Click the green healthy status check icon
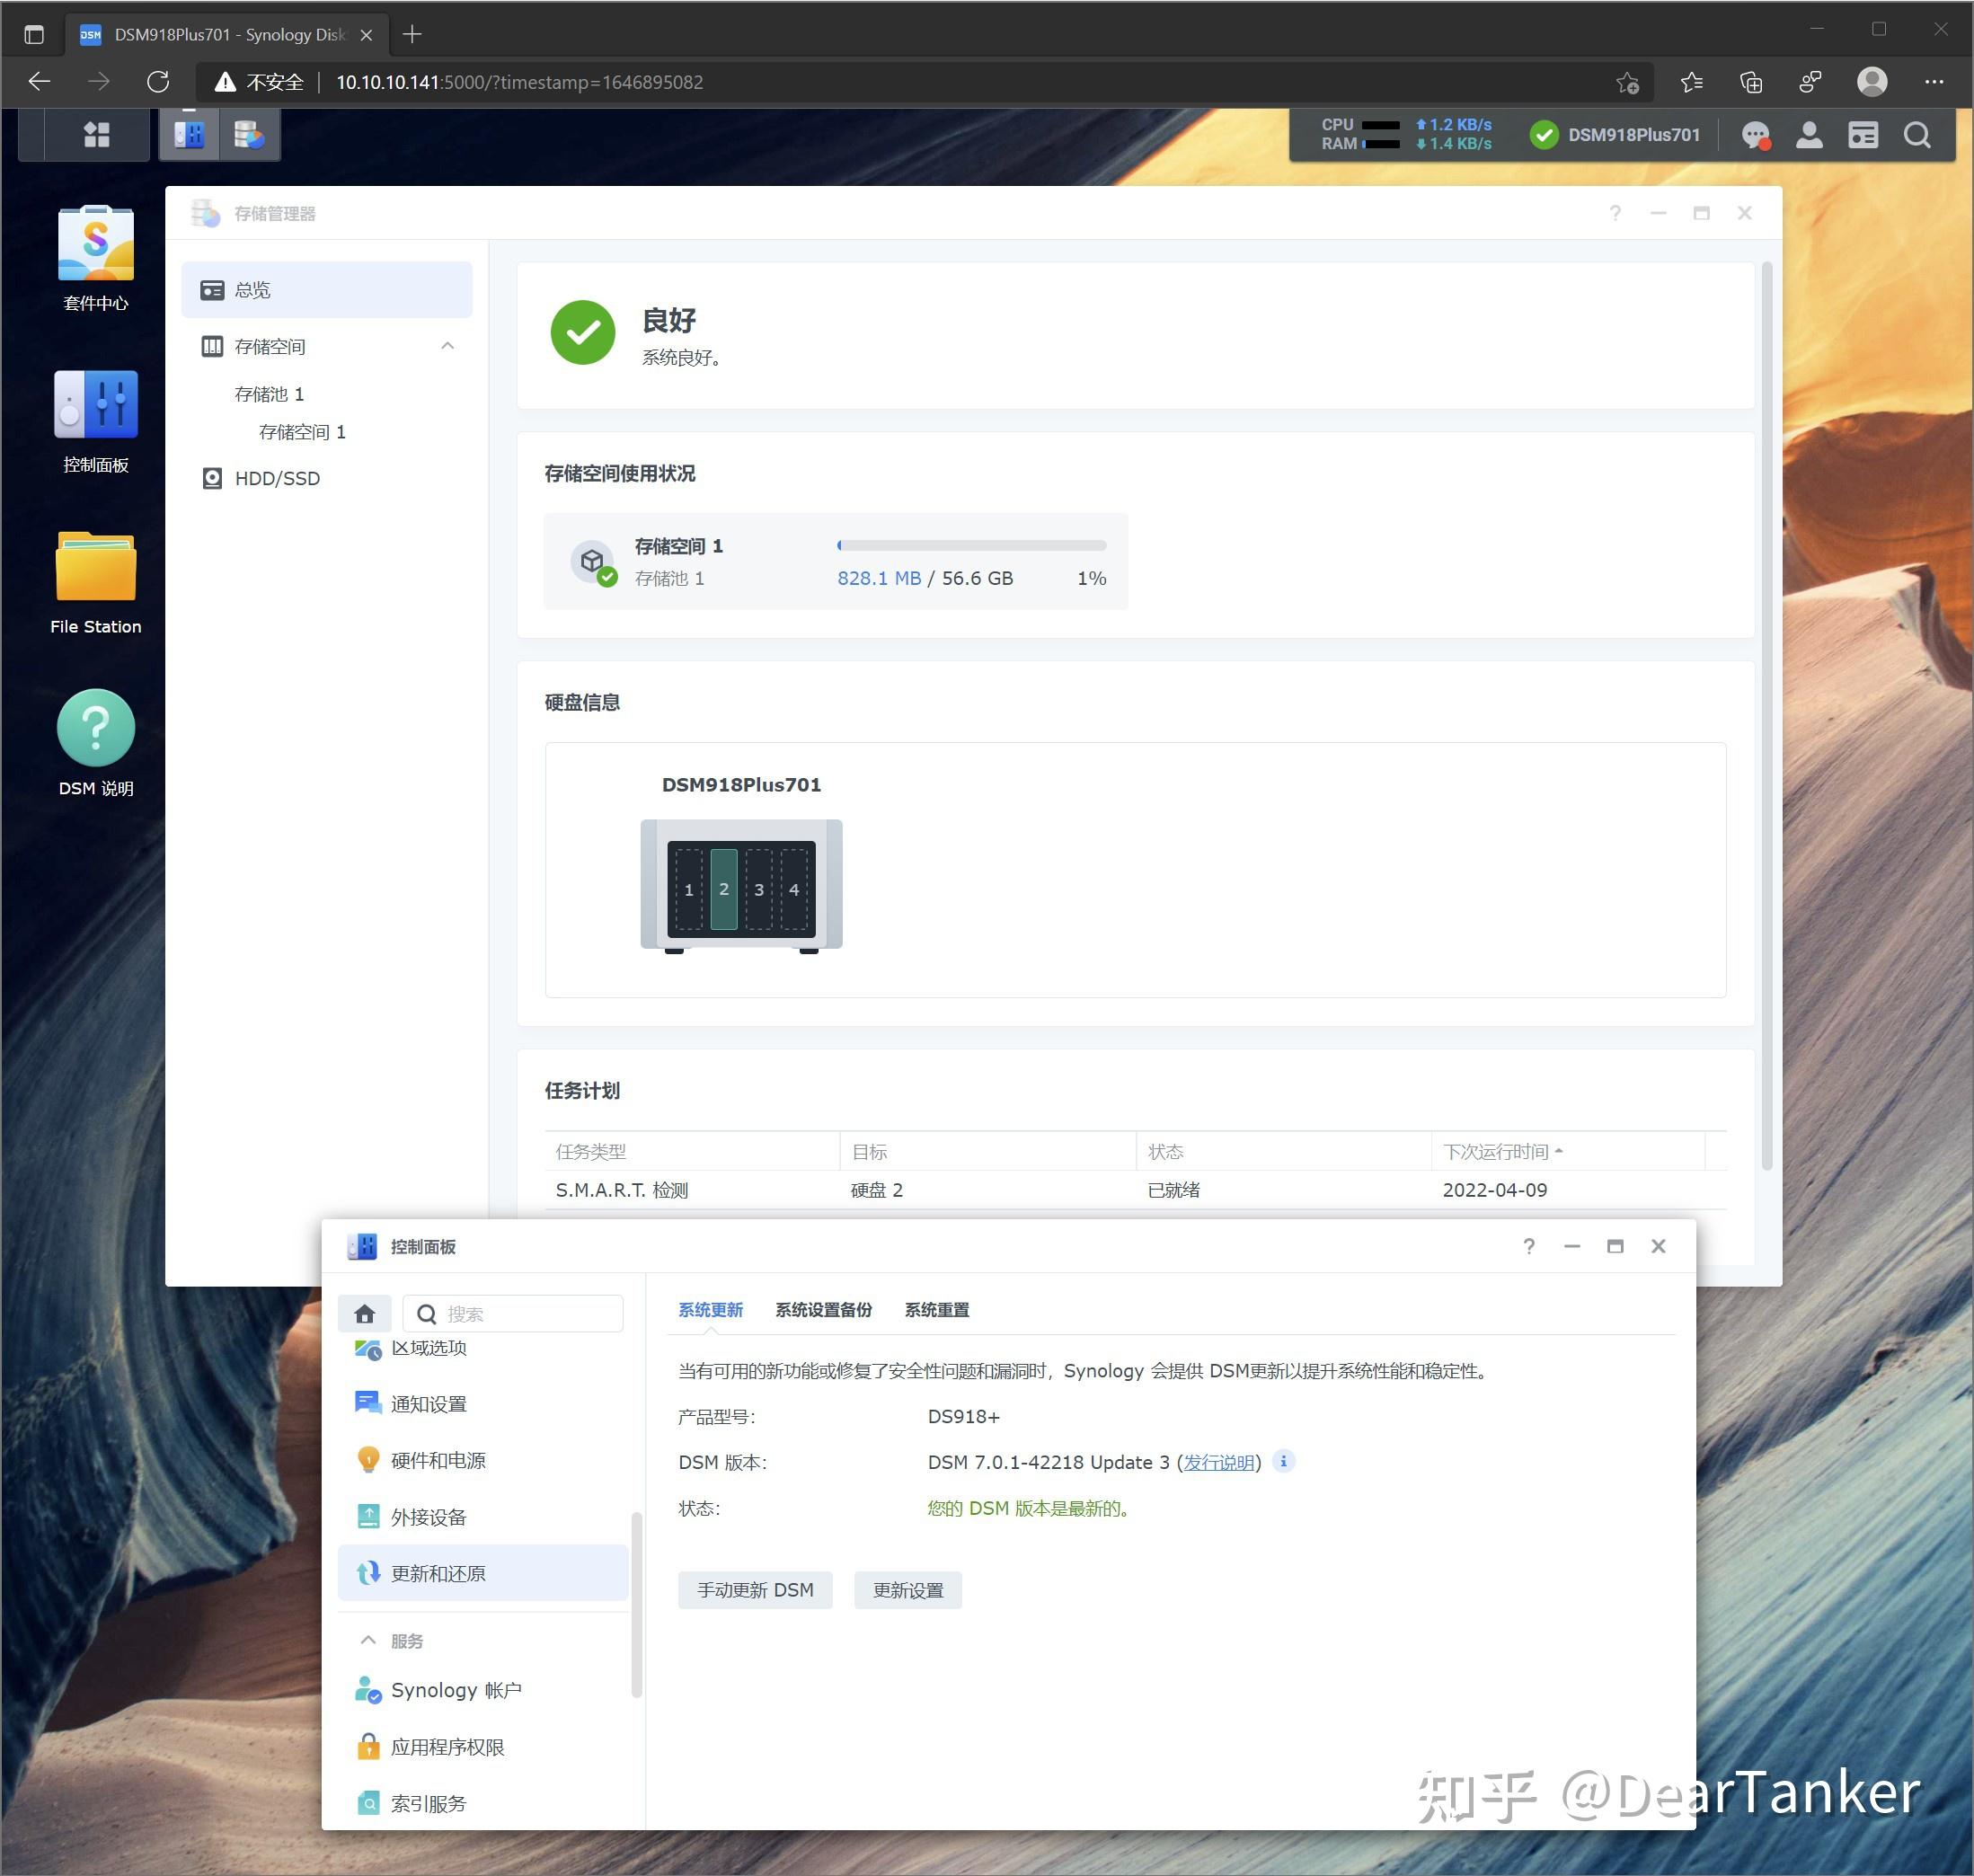 (583, 333)
